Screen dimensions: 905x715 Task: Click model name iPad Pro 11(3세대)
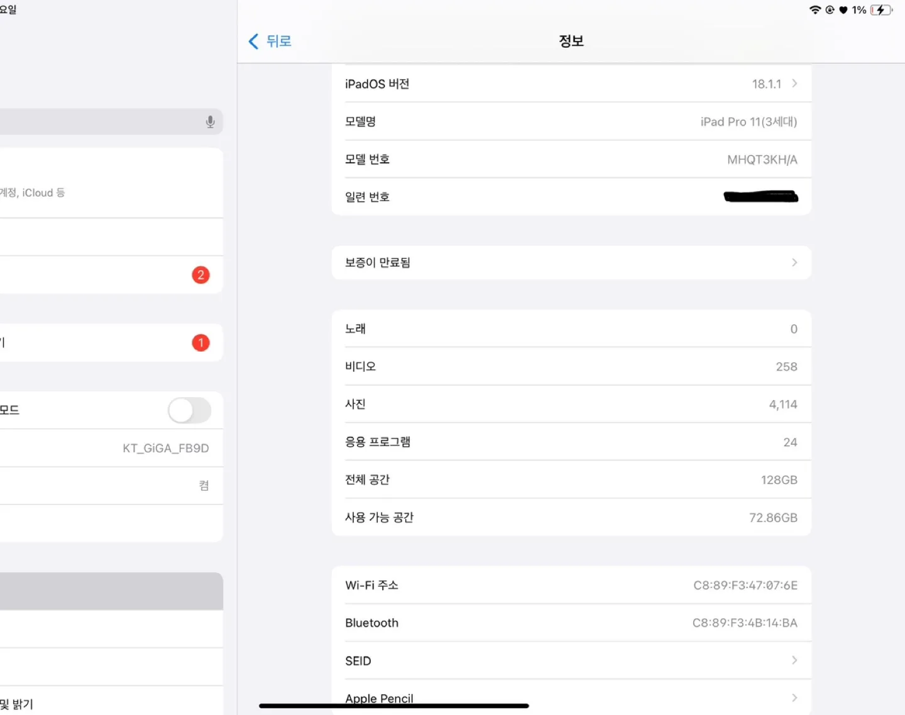pos(749,122)
